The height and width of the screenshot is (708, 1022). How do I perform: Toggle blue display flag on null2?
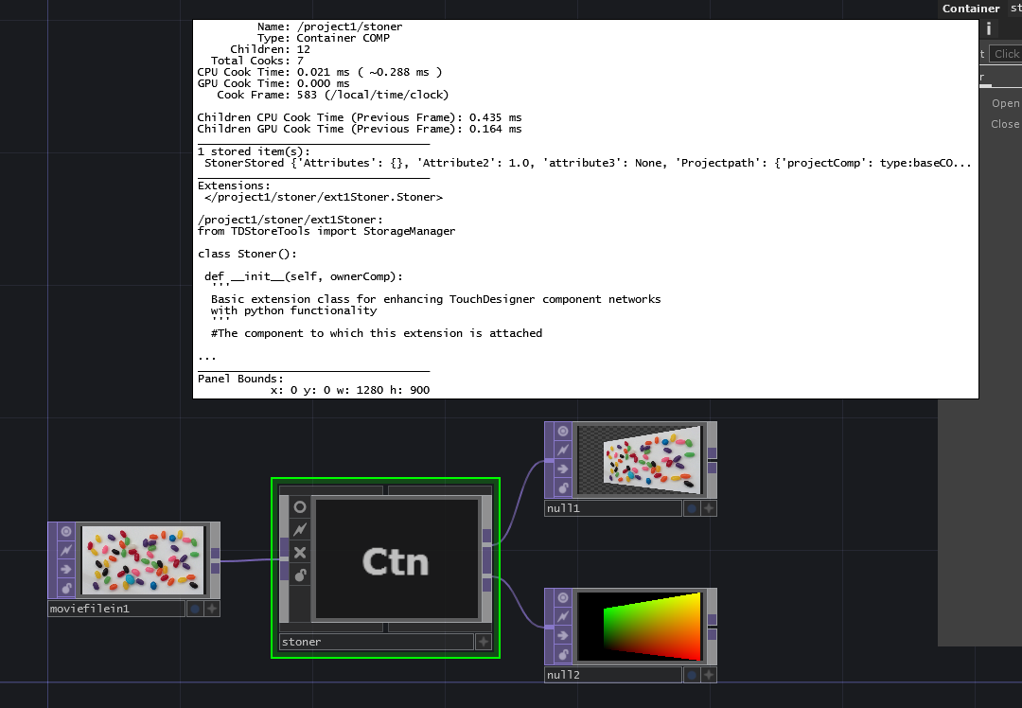tap(692, 676)
